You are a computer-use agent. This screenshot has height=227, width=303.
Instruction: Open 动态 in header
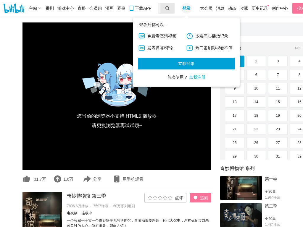point(232,8)
